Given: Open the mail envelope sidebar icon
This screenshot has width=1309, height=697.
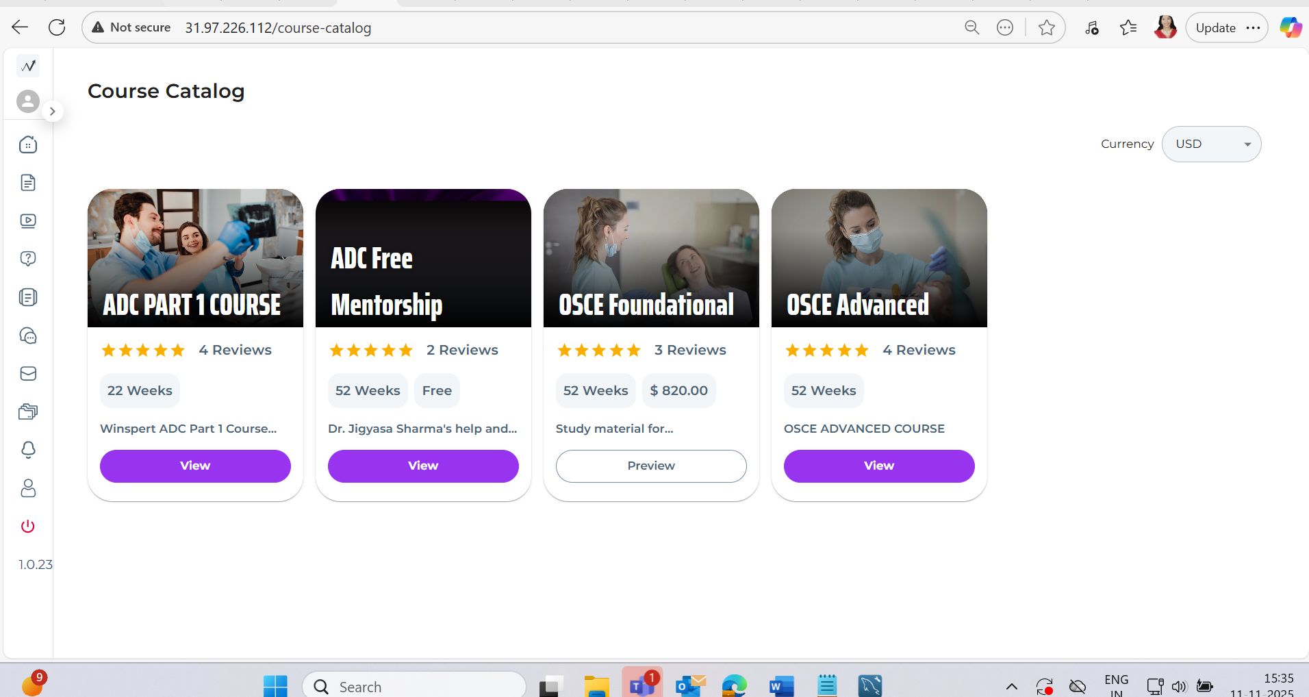Looking at the screenshot, I should pos(28,373).
